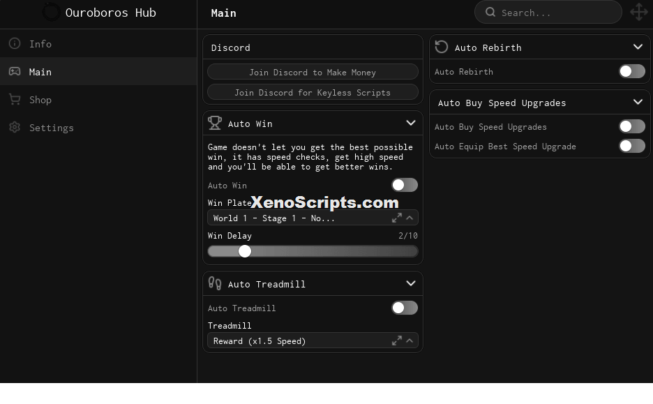
Task: Click the Ouroboros Hub title text
Action: [111, 13]
